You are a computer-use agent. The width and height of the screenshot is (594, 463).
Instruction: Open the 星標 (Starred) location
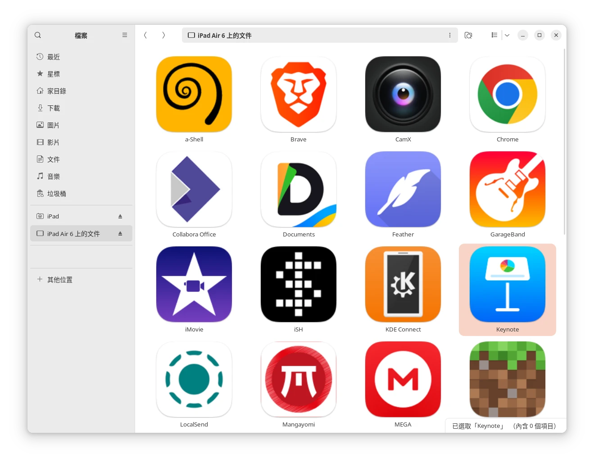tap(81, 74)
